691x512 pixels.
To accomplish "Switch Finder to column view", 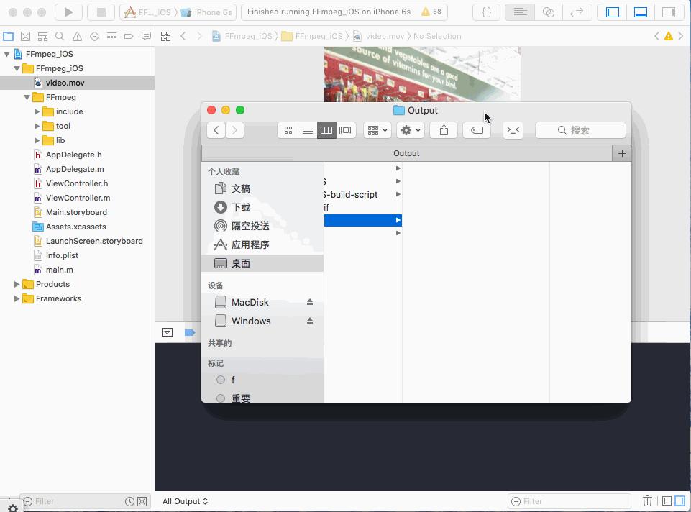I will tap(326, 130).
